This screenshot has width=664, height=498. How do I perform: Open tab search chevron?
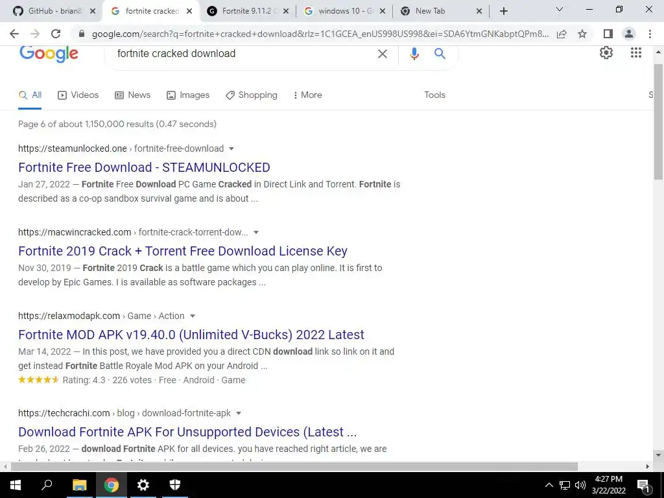[560, 9]
